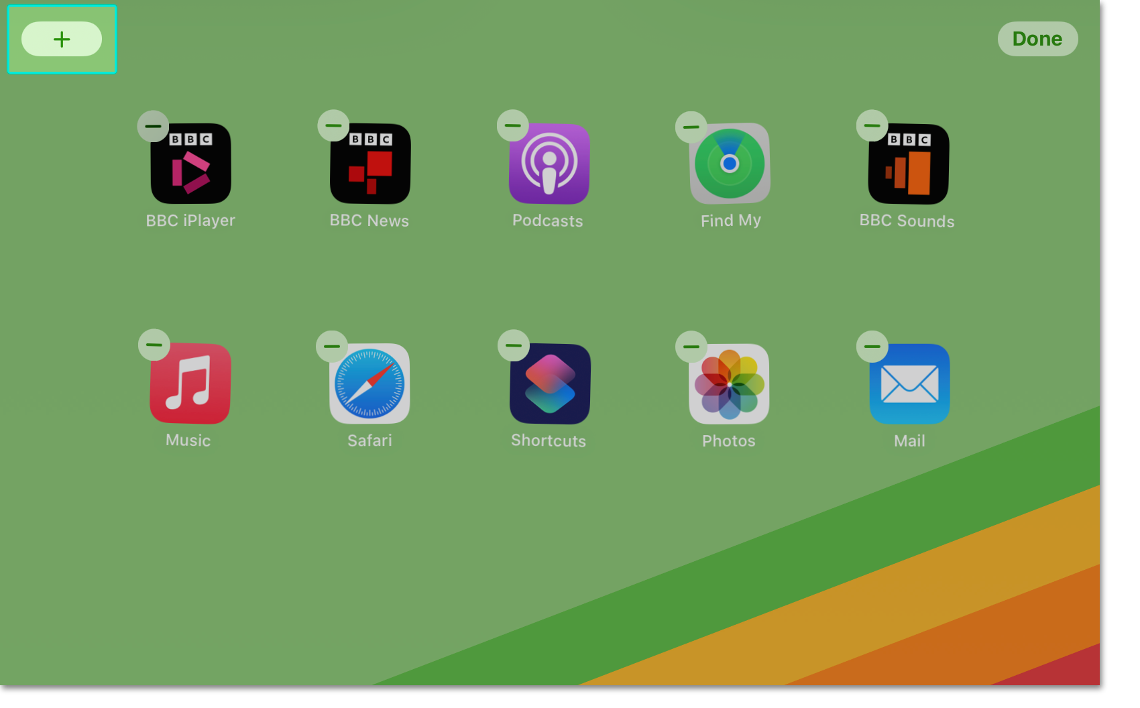Open the Find My app
The width and height of the screenshot is (1140, 708).
[x=730, y=163]
